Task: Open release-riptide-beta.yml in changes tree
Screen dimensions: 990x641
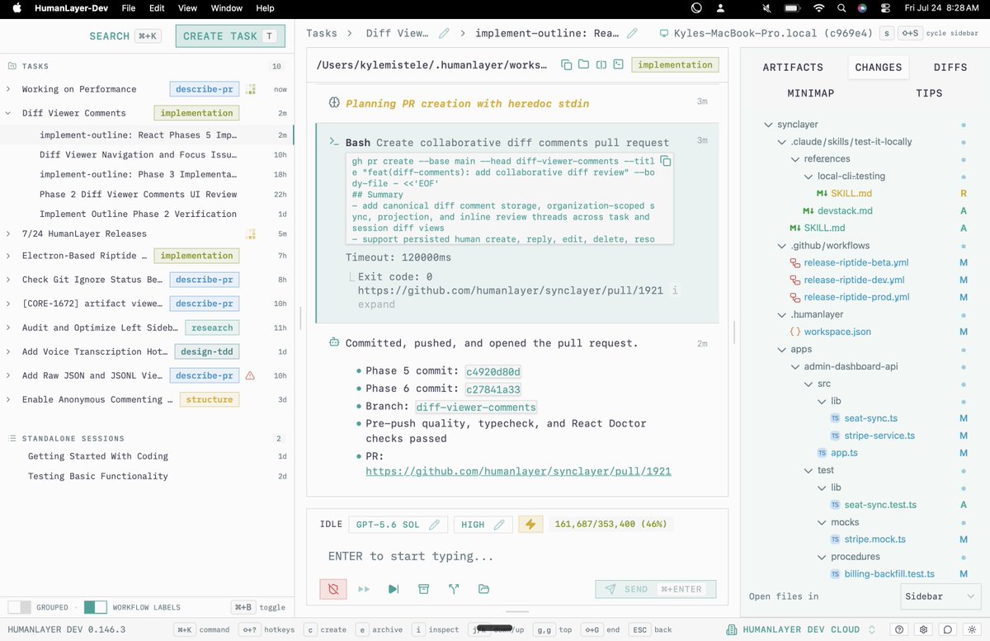Action: [857, 262]
